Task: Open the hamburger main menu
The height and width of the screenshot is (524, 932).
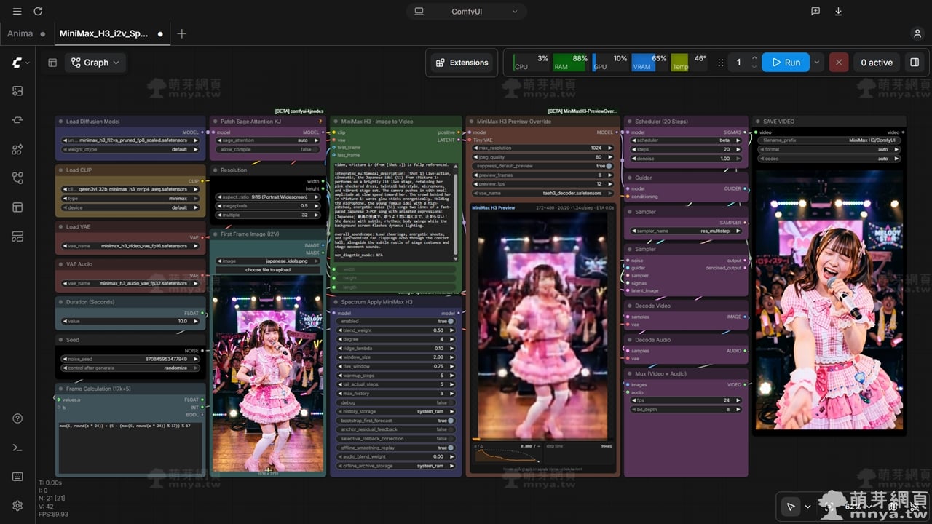Action: (17, 12)
